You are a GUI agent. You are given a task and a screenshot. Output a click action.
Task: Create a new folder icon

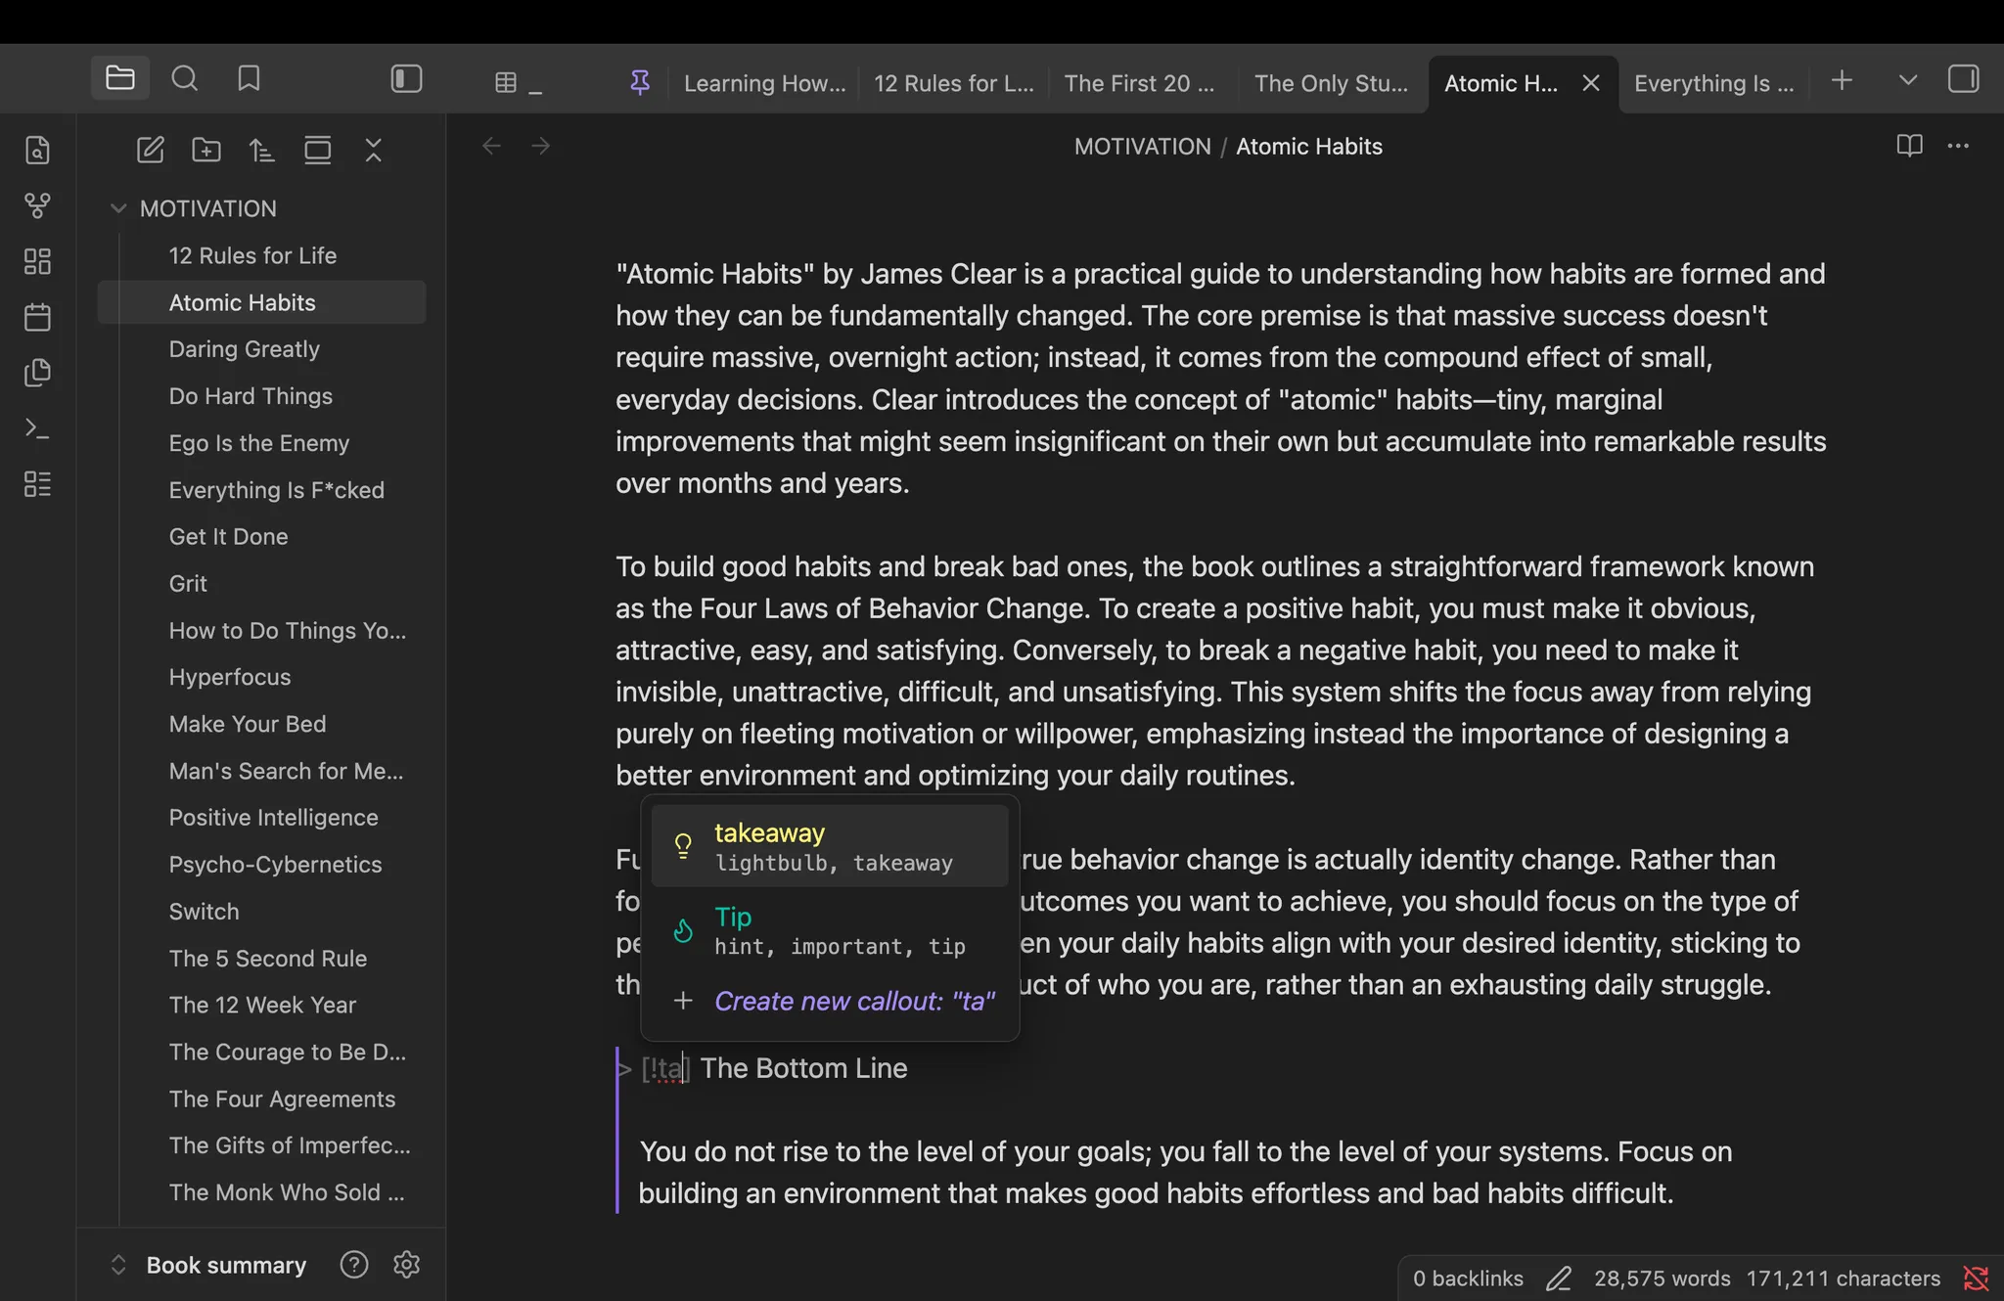[205, 150]
